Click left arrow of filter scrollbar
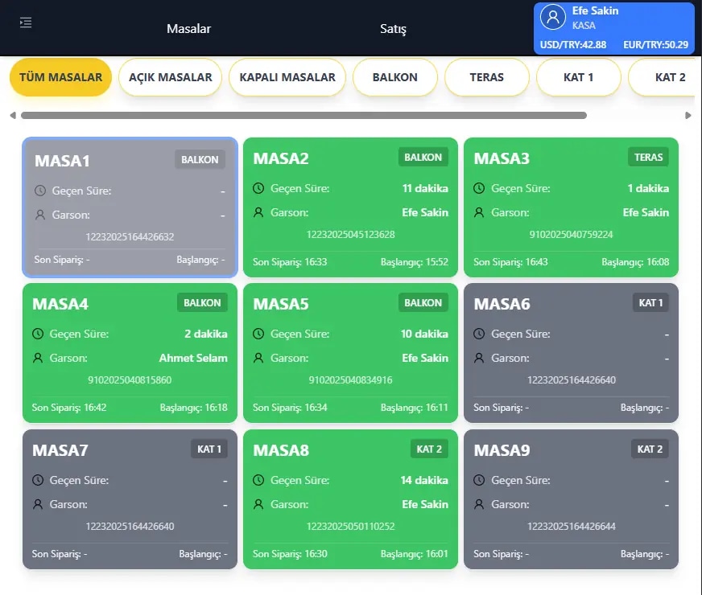 click(x=13, y=115)
